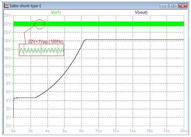Click the 0V y-axis label
The width and height of the screenshot is (191, 137).
click(8, 118)
